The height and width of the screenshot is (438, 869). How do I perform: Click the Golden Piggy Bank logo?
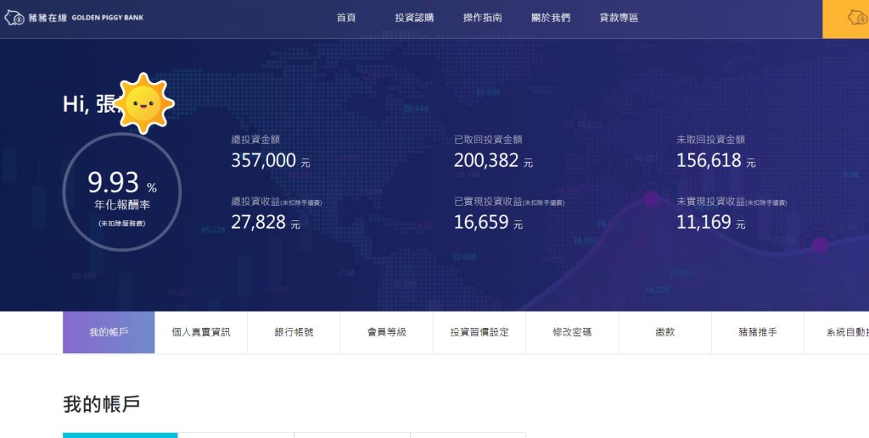point(74,18)
